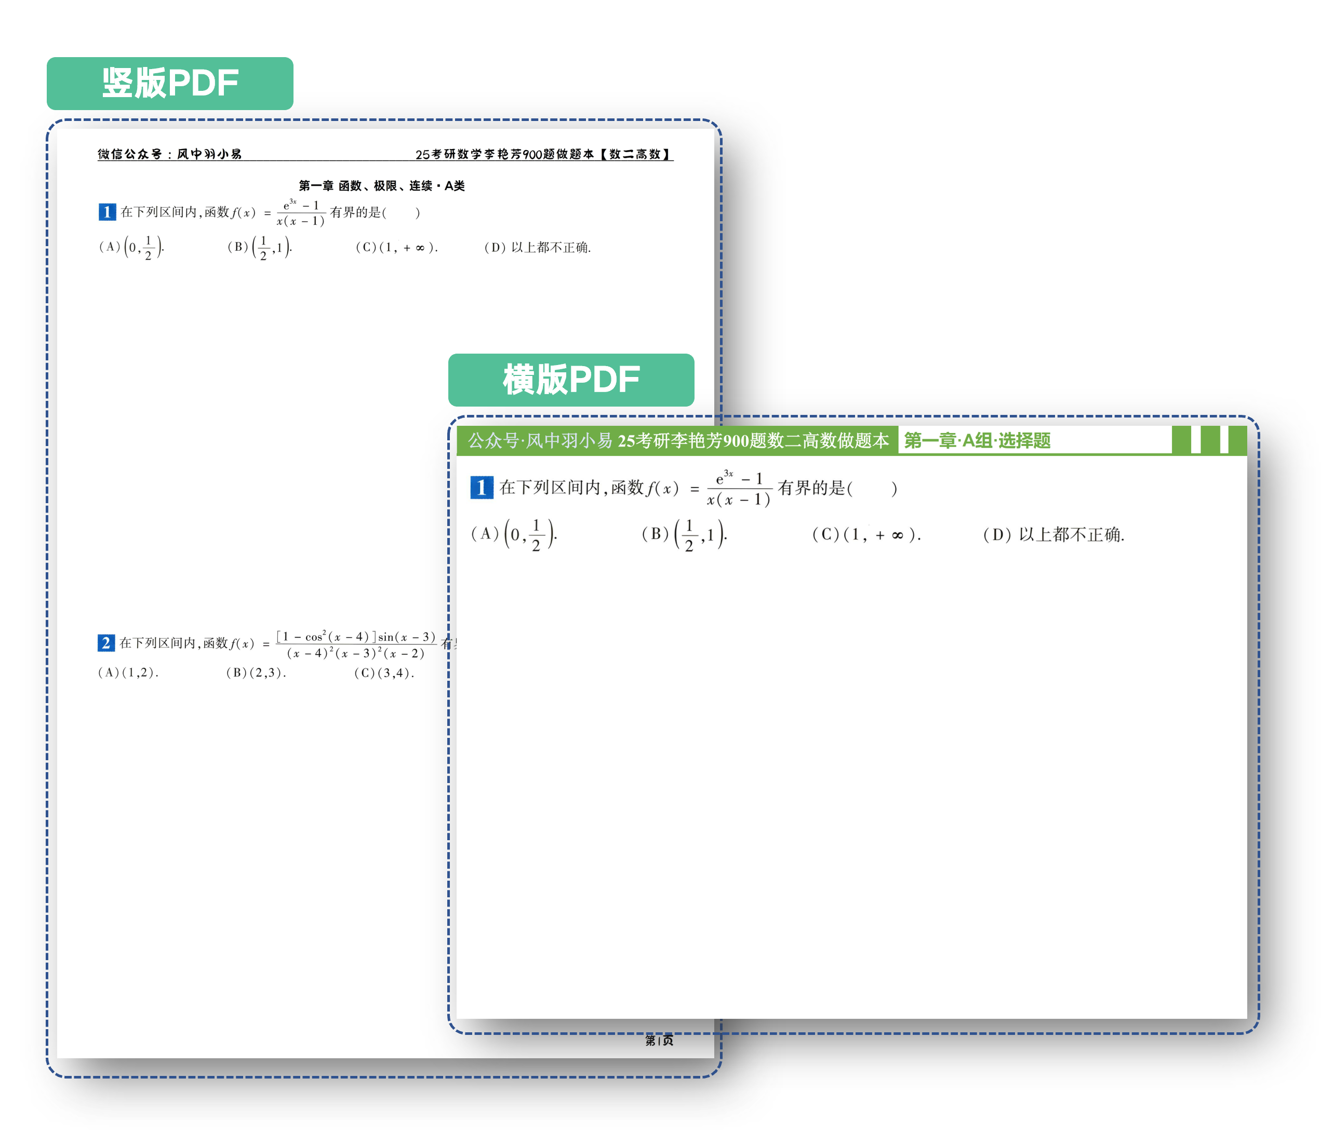The height and width of the screenshot is (1132, 1321).
Task: Choose option (A) (0,1/2) in vertical question 1
Action: pyautogui.click(x=131, y=247)
